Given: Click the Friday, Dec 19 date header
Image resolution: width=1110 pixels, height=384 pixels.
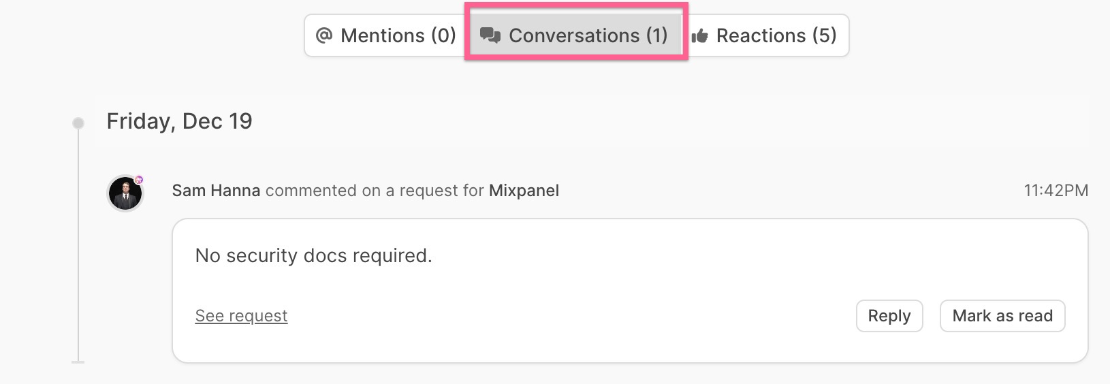Looking at the screenshot, I should pos(179,121).
